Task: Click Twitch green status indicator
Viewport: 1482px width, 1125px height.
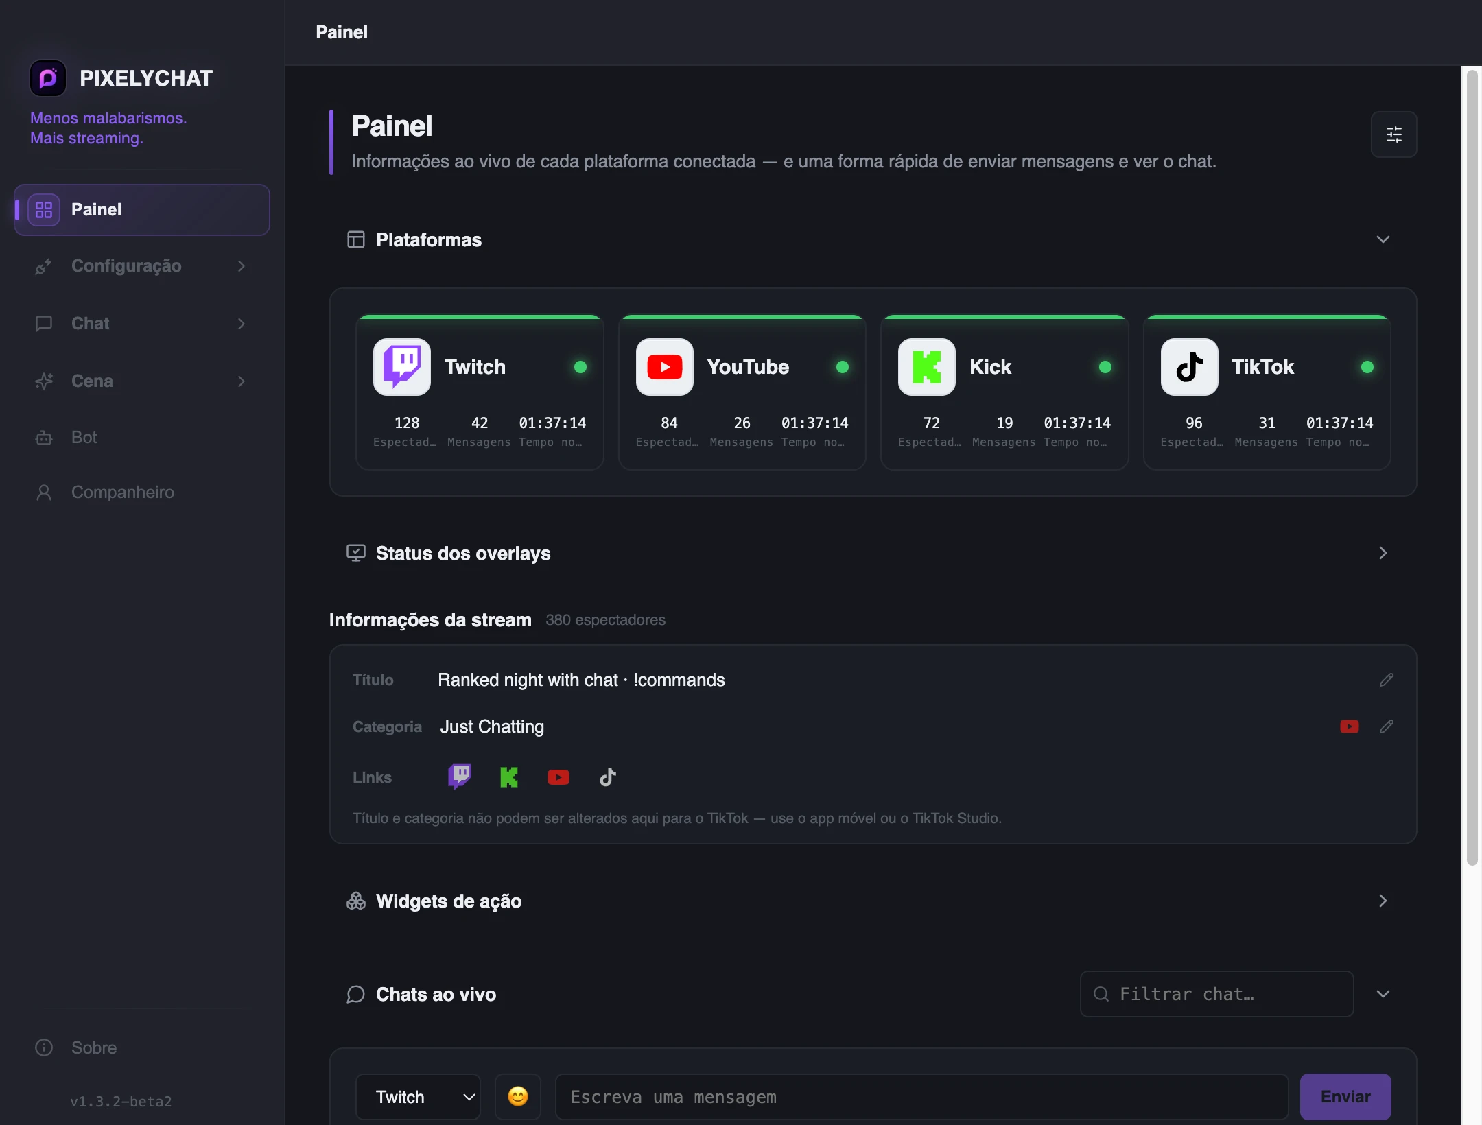Action: pyautogui.click(x=580, y=367)
